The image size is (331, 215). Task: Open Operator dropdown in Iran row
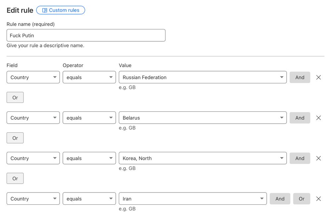point(89,198)
